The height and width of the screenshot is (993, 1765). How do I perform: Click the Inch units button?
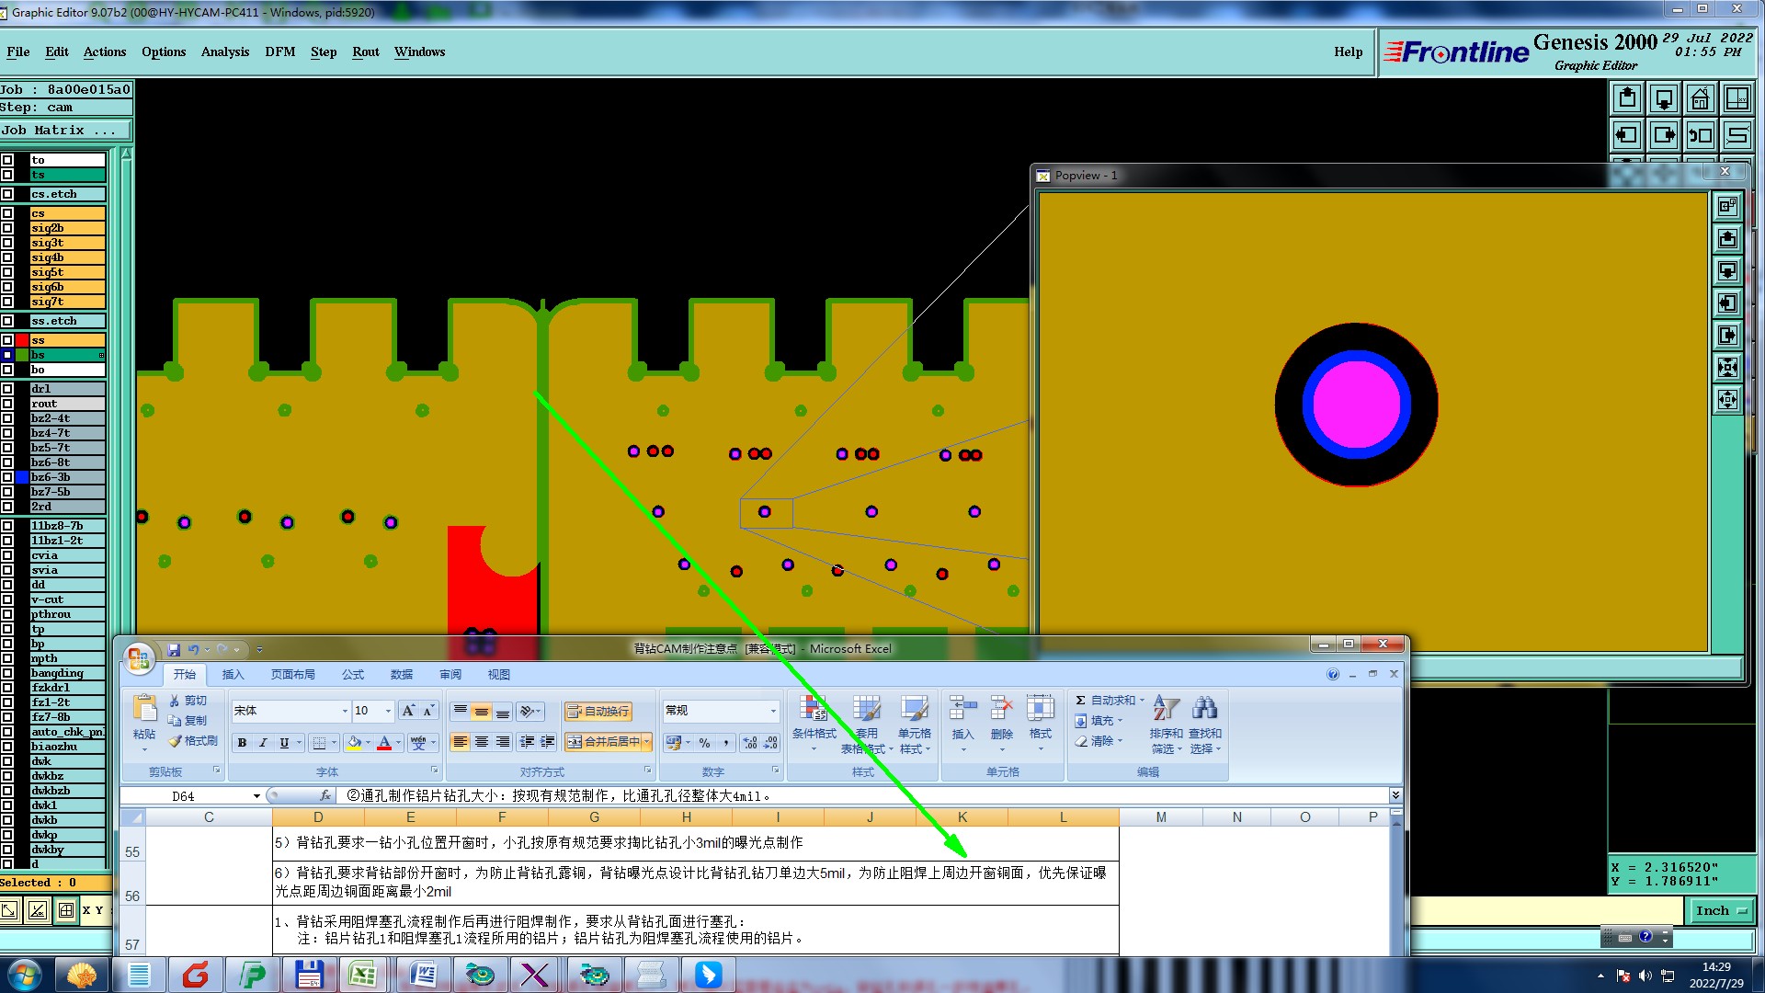coord(1720,910)
